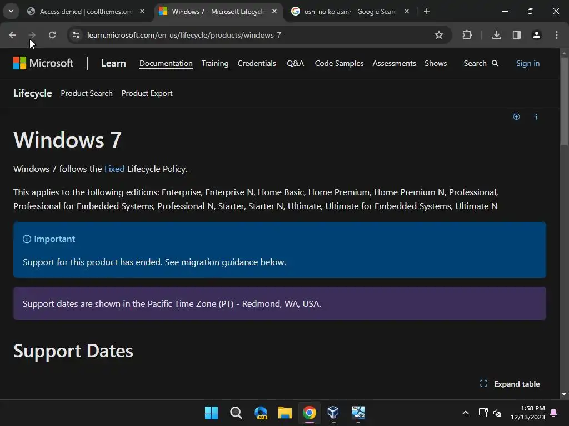The image size is (569, 426).
Task: Click the Search button in Learn header
Action: click(x=481, y=63)
